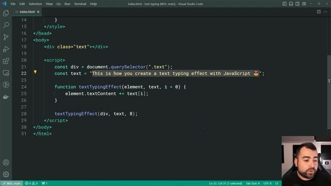This screenshot has width=331, height=186.
Task: Click the highlighted string on line 22
Action: click(175, 73)
